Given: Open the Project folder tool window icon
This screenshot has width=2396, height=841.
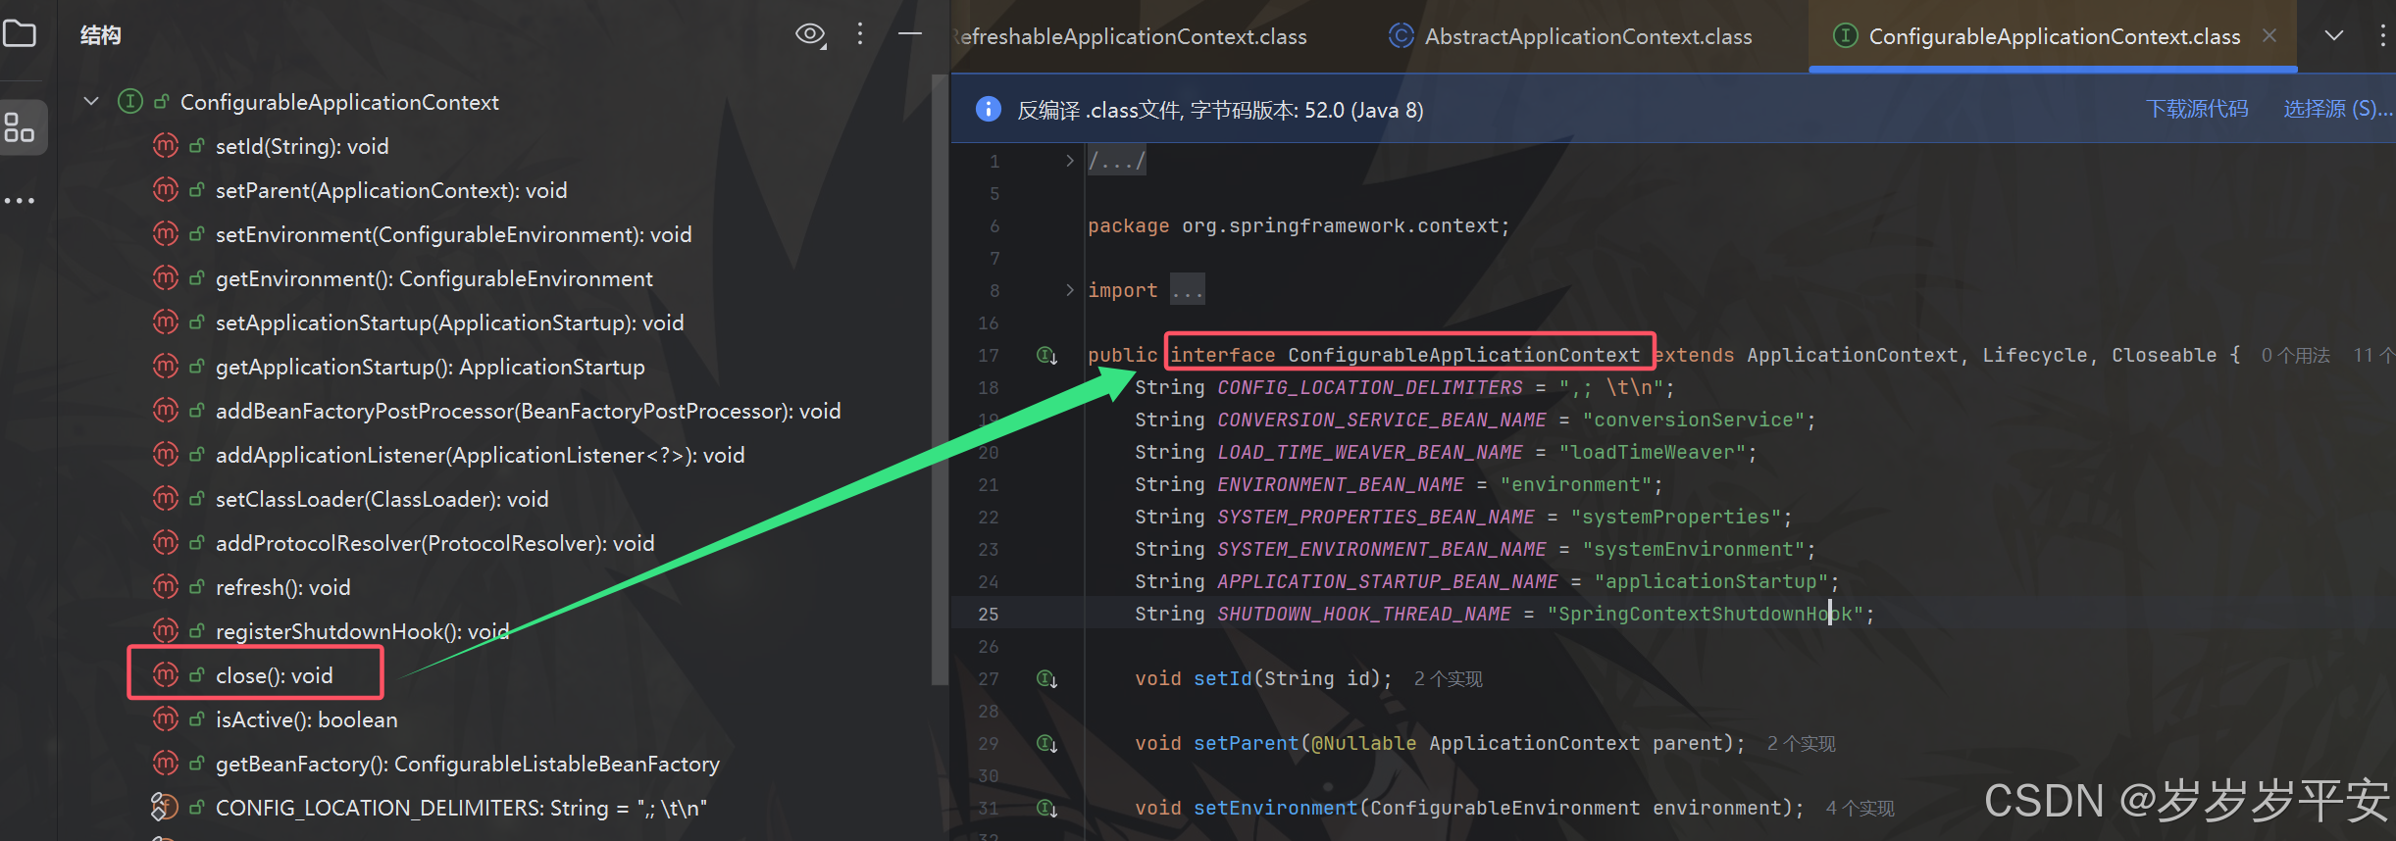Looking at the screenshot, I should click(x=20, y=34).
